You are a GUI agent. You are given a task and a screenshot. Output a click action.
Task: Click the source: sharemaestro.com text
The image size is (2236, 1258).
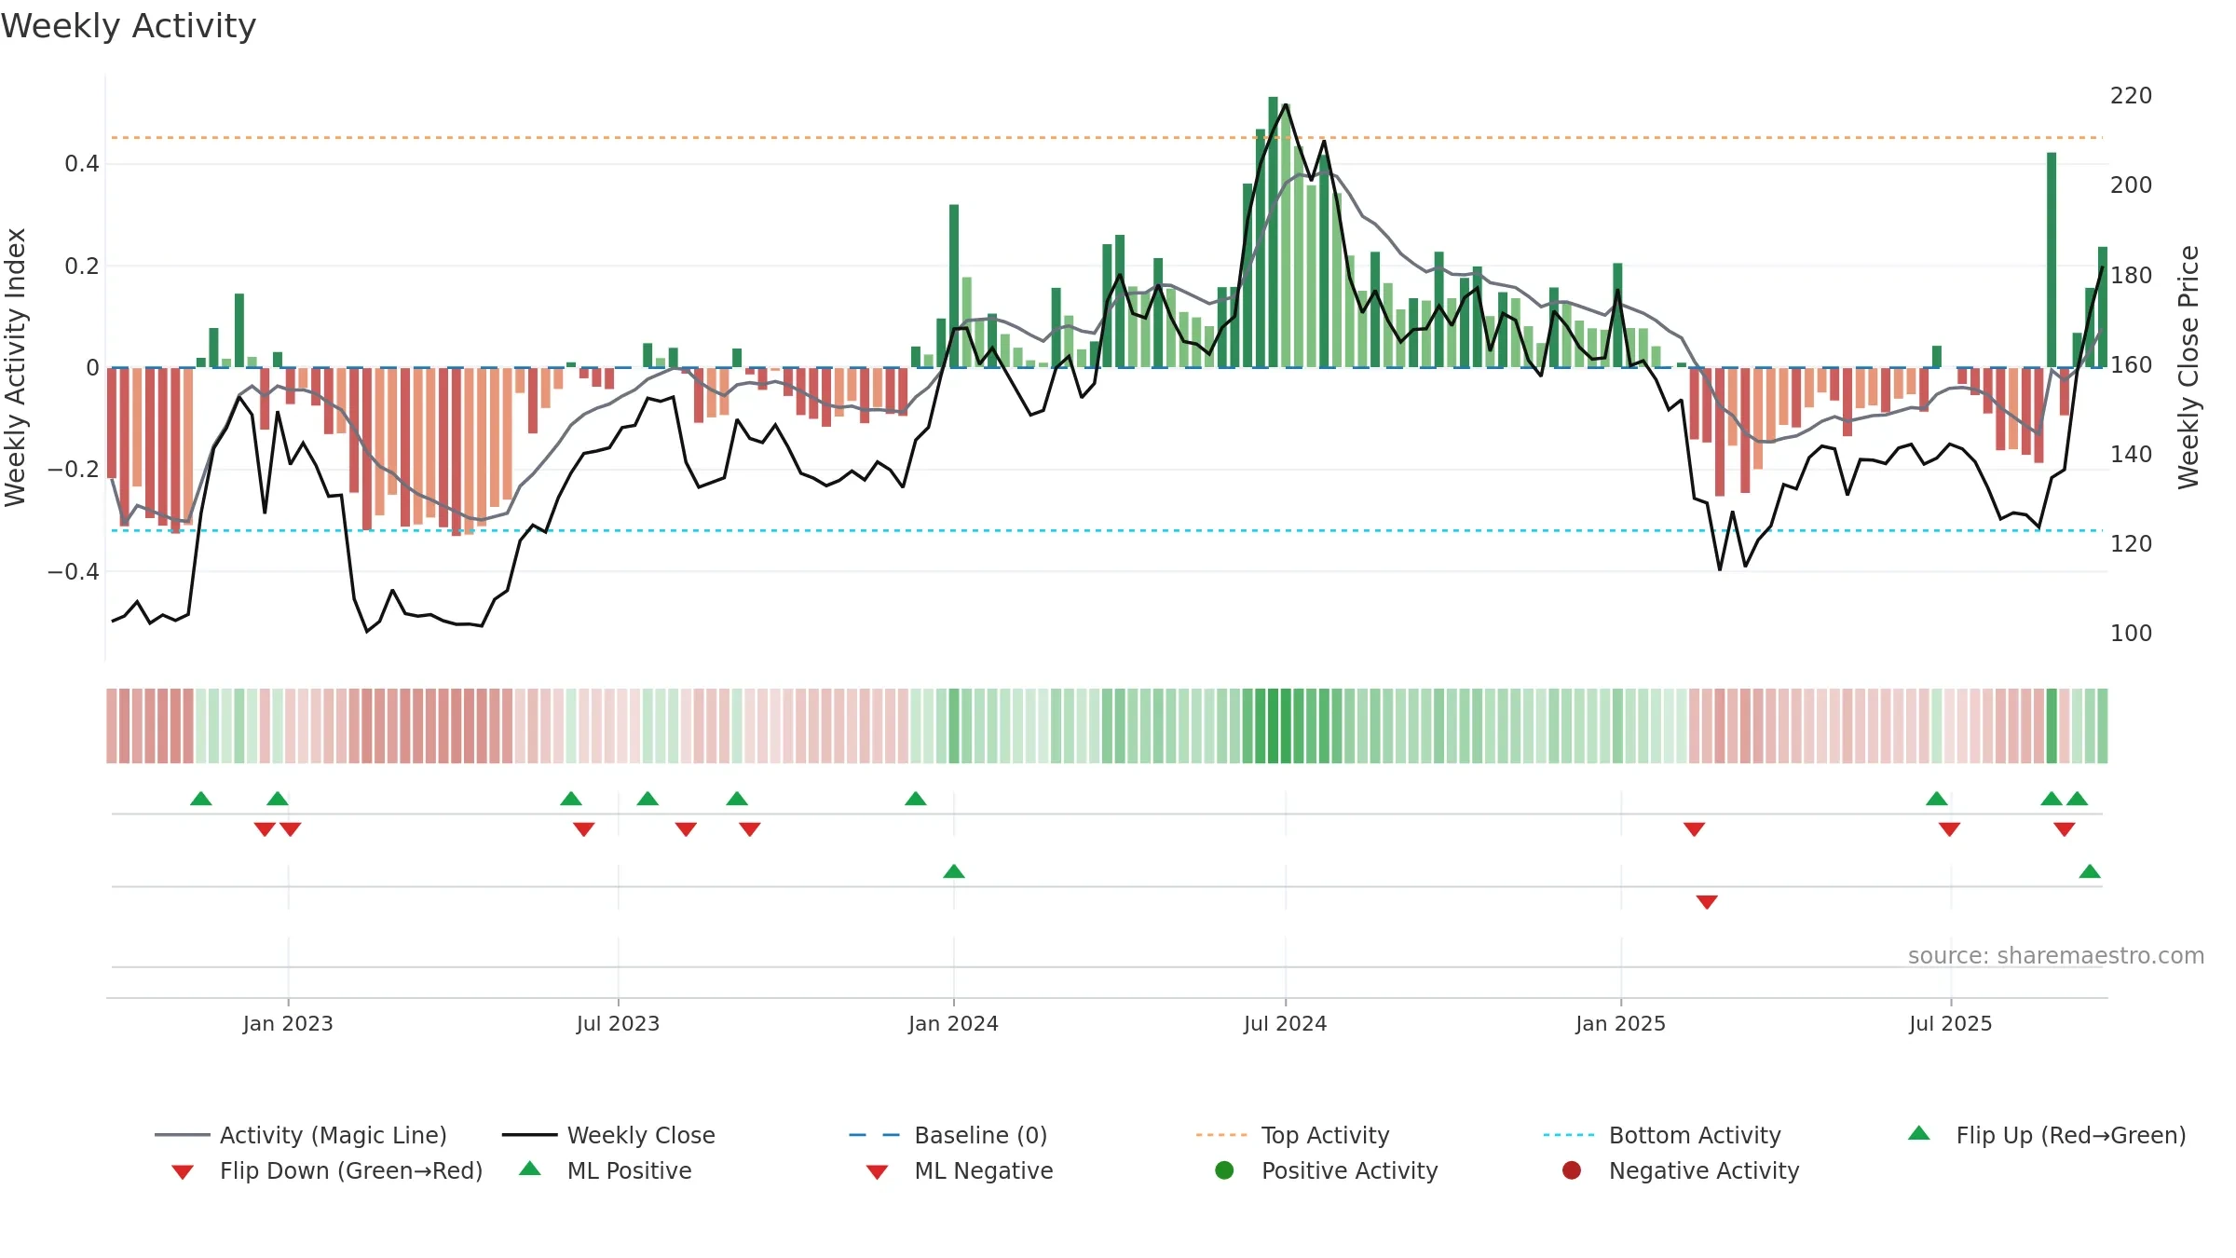[x=2056, y=956]
